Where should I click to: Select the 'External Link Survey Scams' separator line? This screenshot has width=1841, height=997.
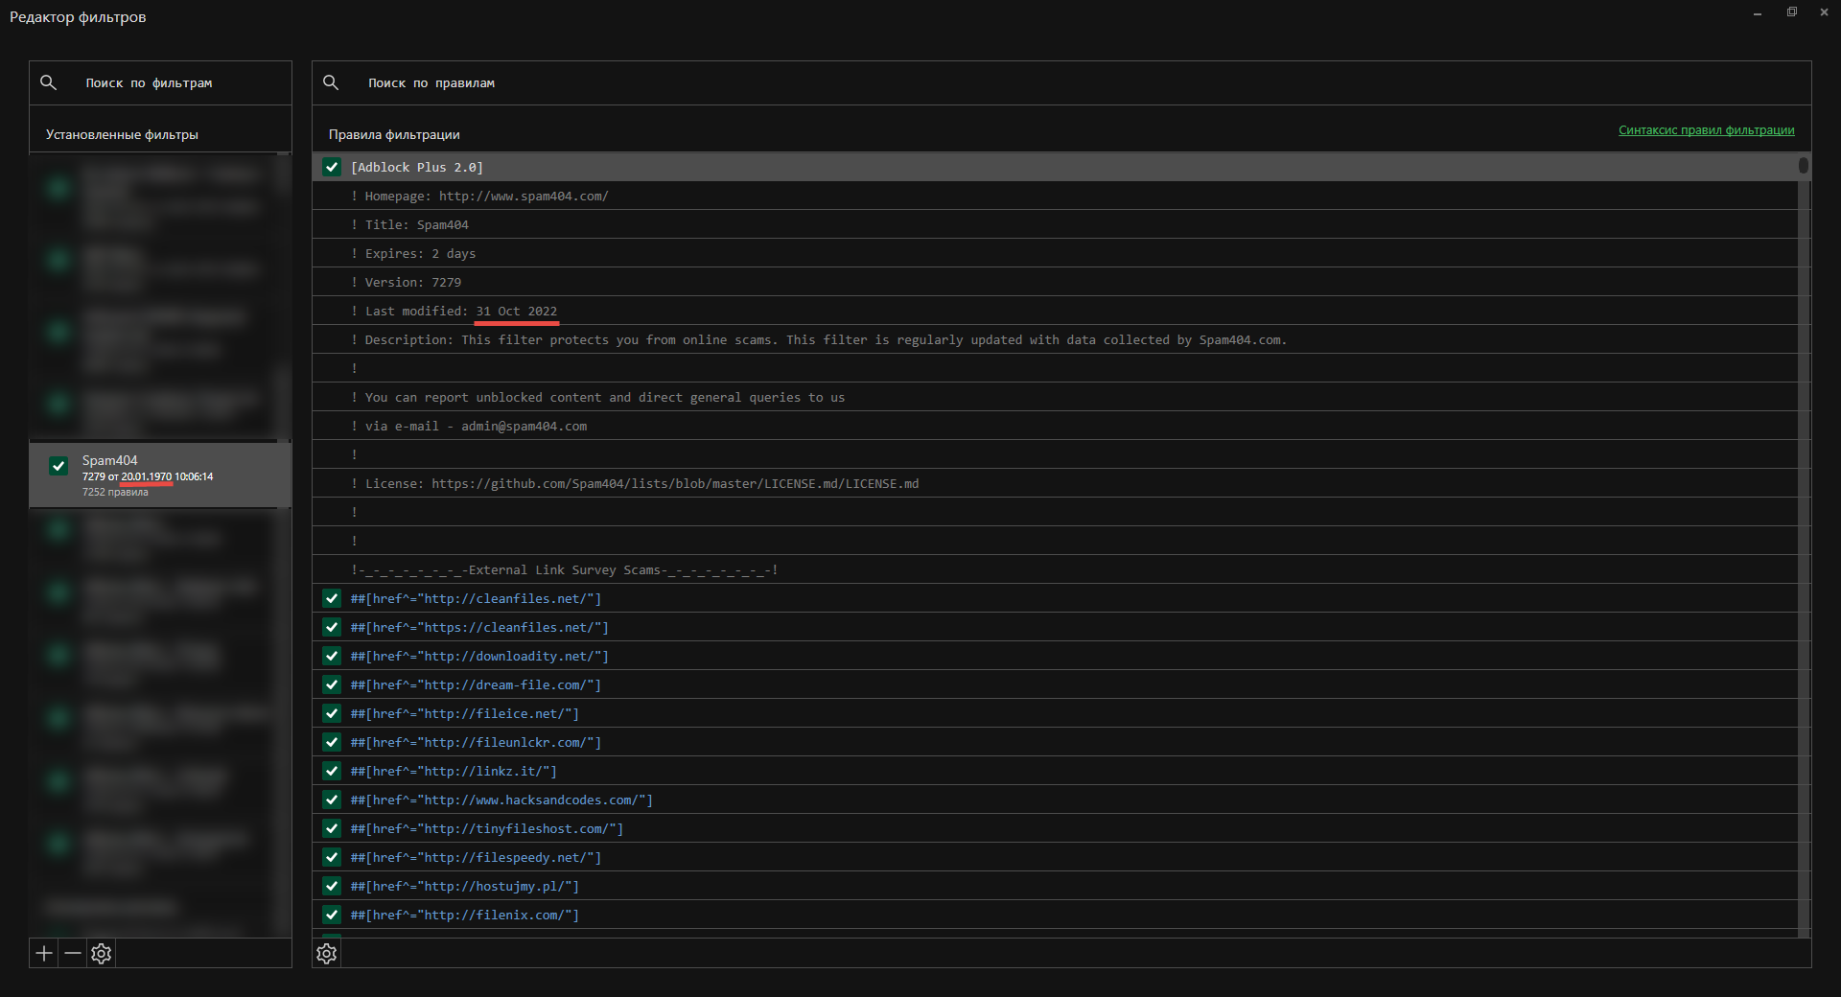(1055, 569)
